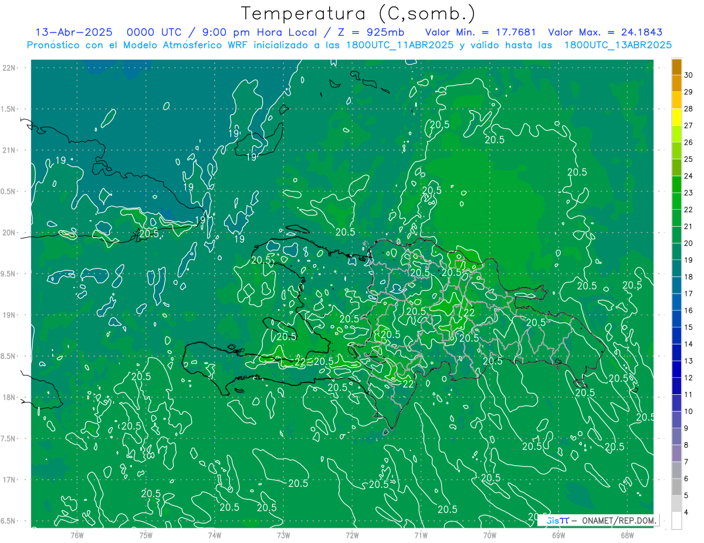The width and height of the screenshot is (704, 543).
Task: Click the '17N' latitude axis label
Action: pyautogui.click(x=9, y=480)
